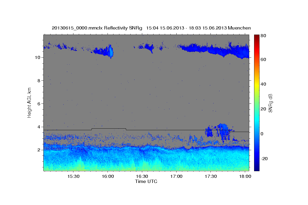308x205 pixels.
Task: Click the plot title text
Action: coord(151,28)
